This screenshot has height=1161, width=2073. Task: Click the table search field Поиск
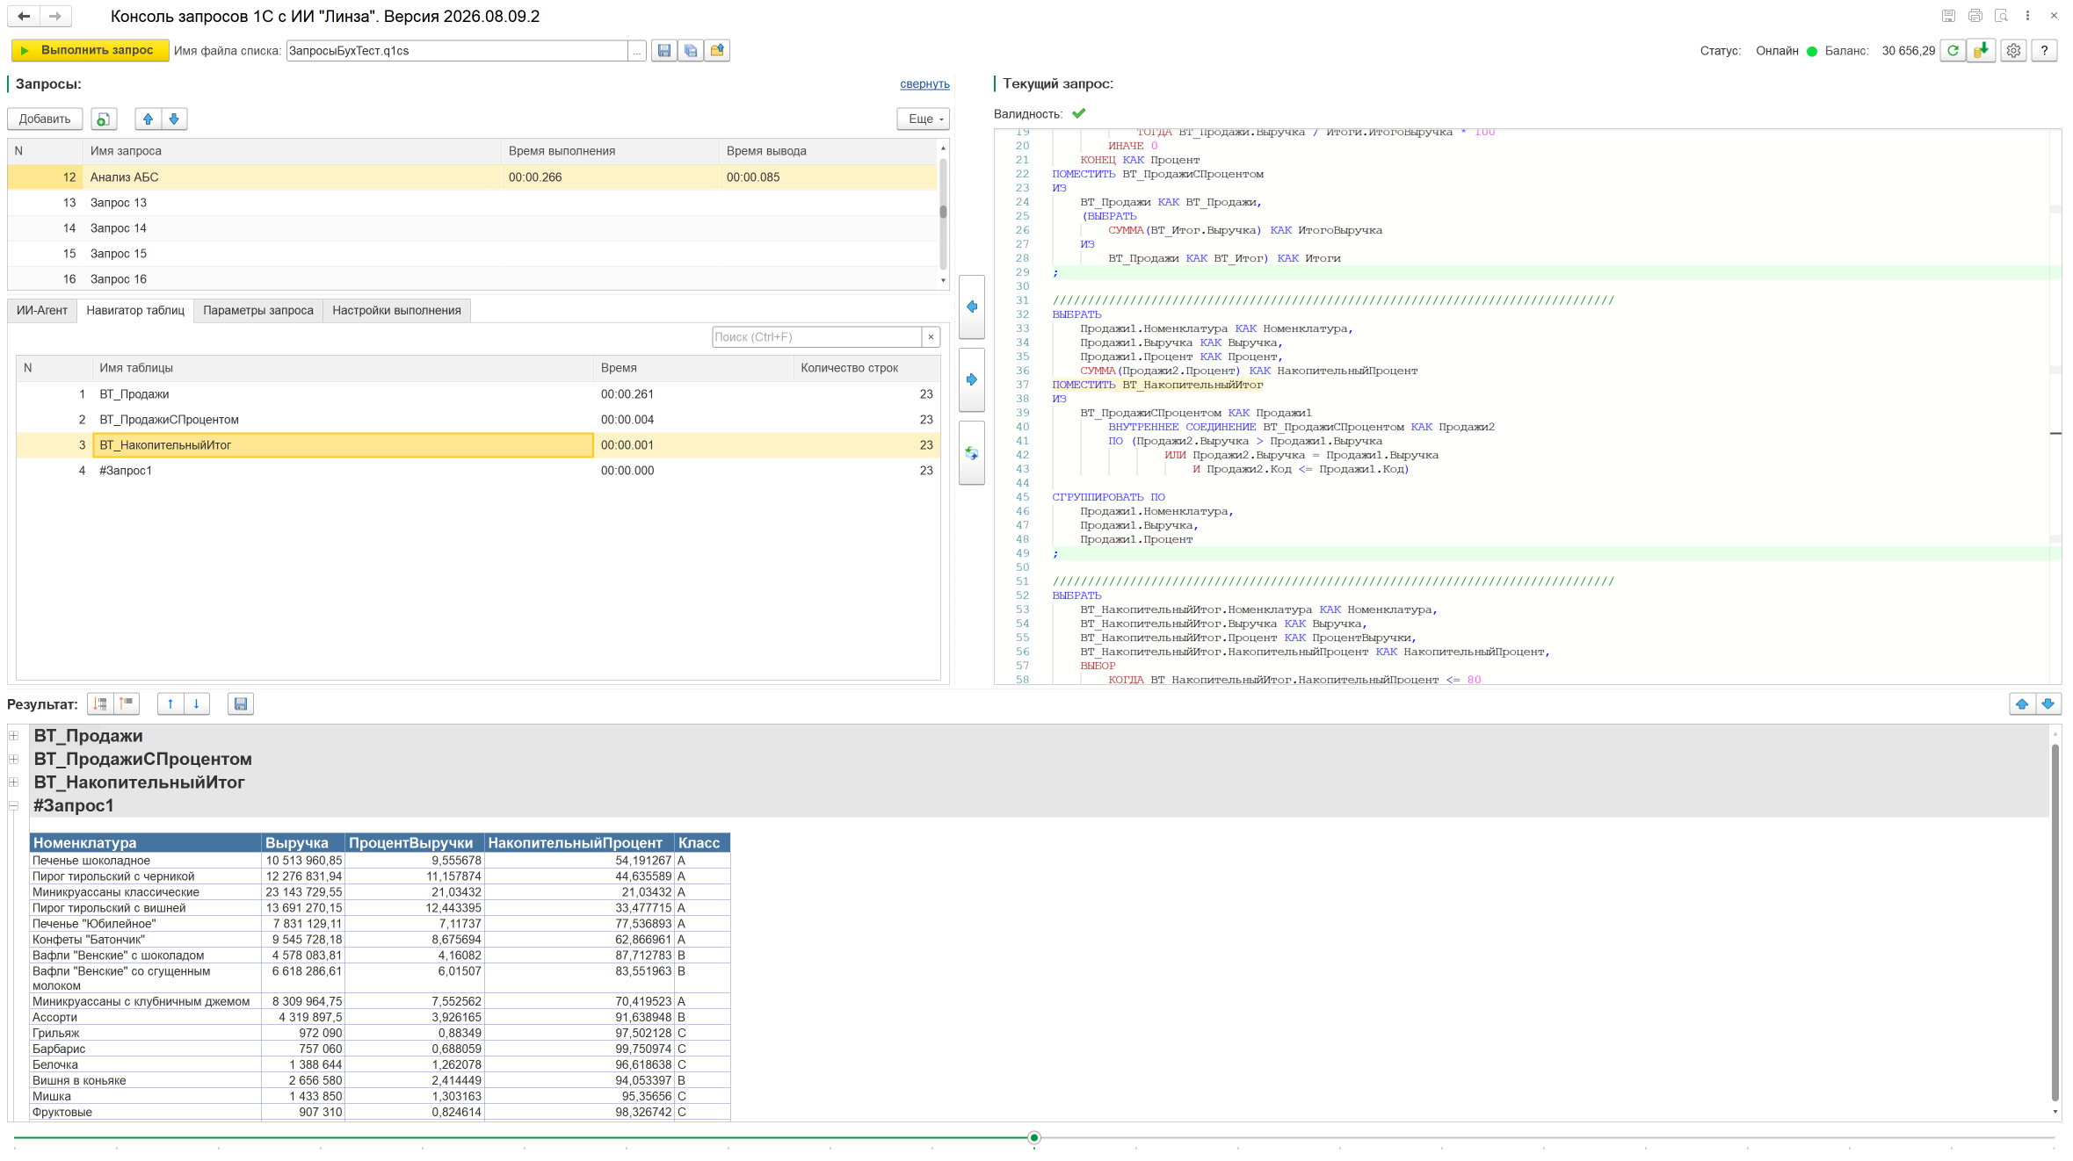(x=816, y=337)
